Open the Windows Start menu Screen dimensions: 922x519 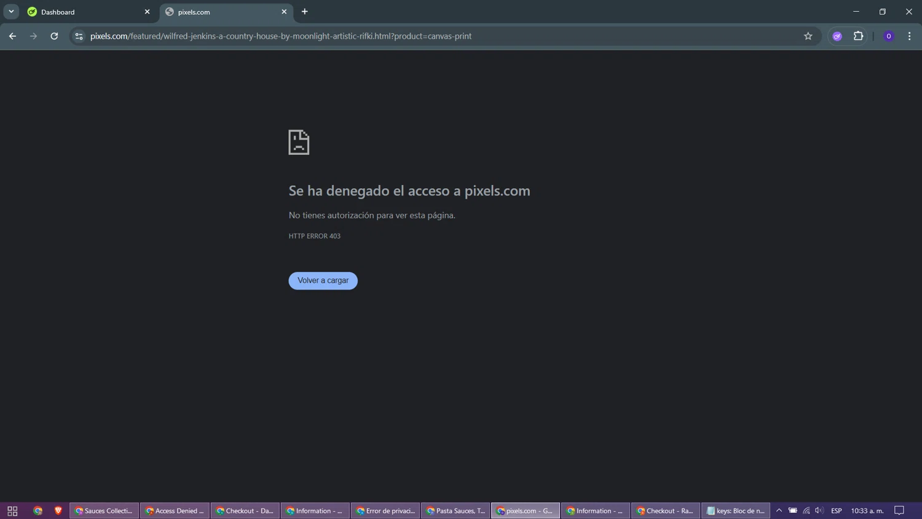[12, 511]
